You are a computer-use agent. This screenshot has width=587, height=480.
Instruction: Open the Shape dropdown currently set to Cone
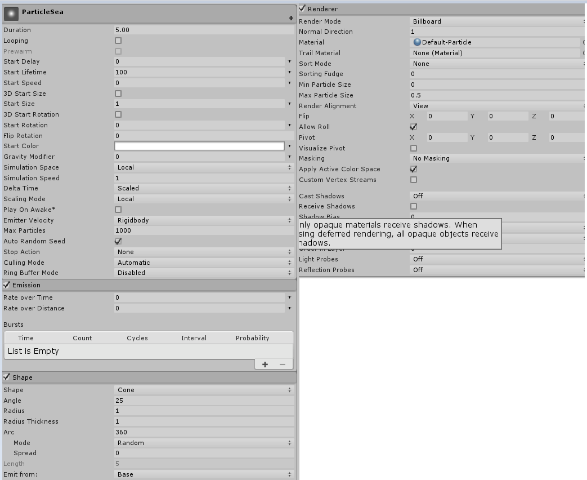[x=203, y=389]
